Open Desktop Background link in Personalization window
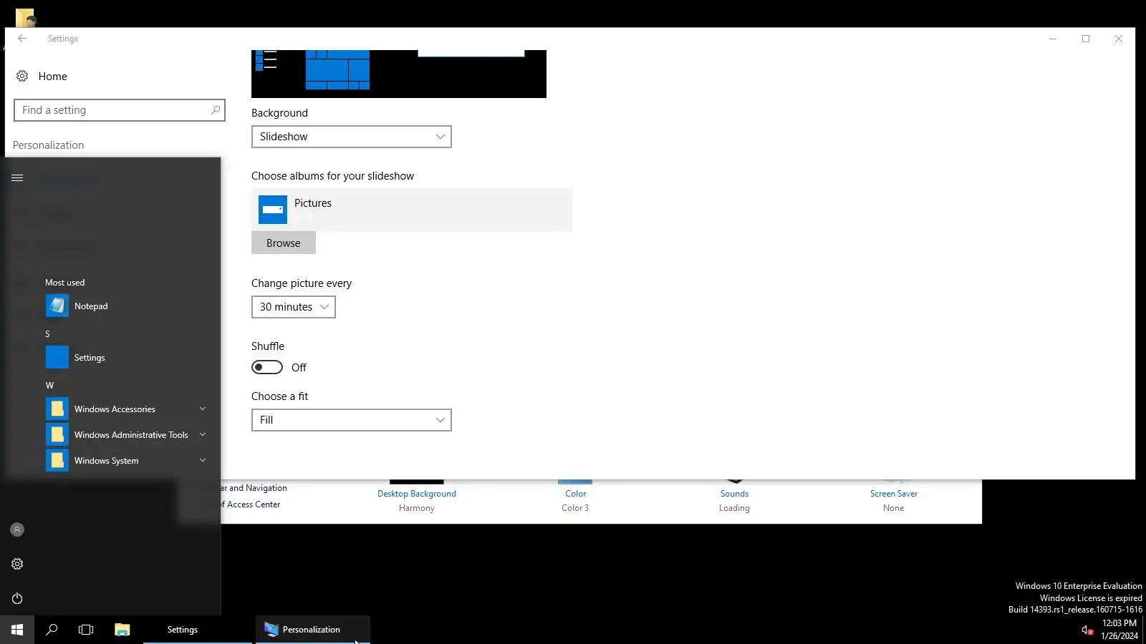Viewport: 1146px width, 644px height. [x=417, y=494]
